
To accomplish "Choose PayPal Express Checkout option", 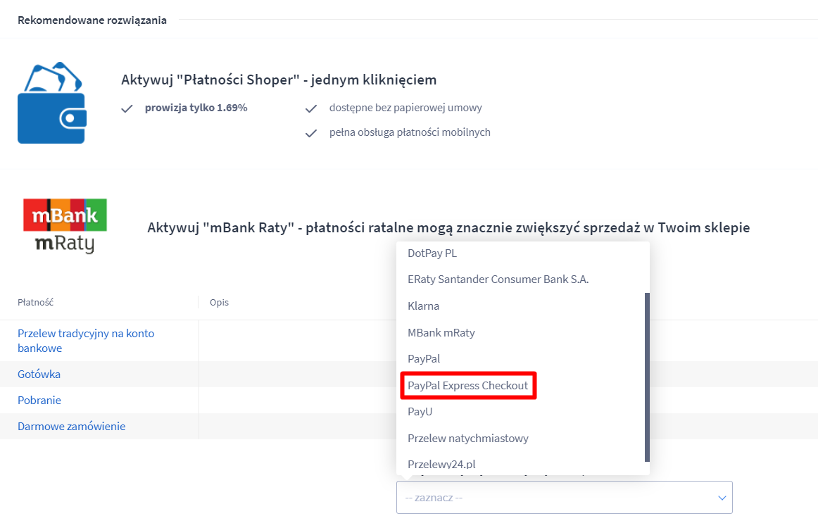I will point(468,386).
